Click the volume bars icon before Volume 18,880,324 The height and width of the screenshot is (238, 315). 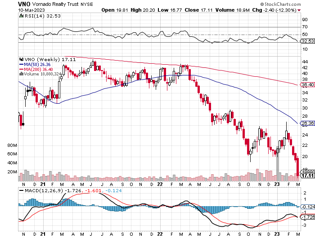click(x=21, y=74)
